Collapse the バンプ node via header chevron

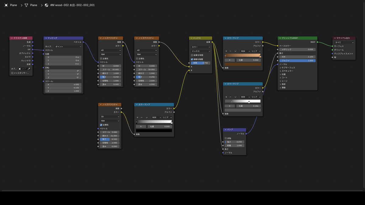(x=225, y=130)
